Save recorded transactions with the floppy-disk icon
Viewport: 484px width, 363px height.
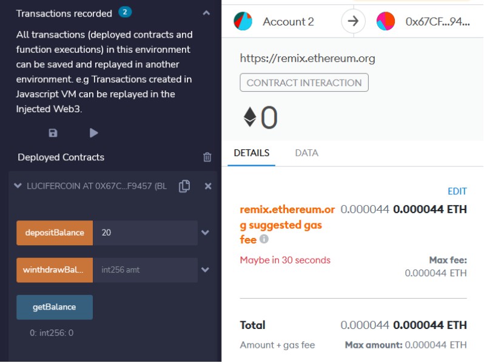coord(53,133)
